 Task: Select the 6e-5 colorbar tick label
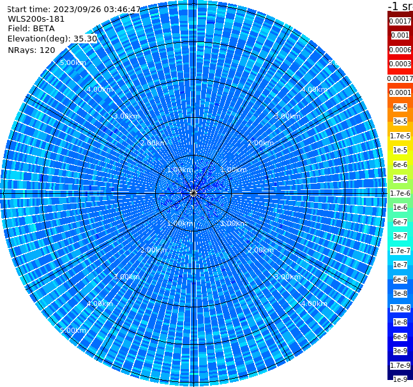tap(400, 107)
